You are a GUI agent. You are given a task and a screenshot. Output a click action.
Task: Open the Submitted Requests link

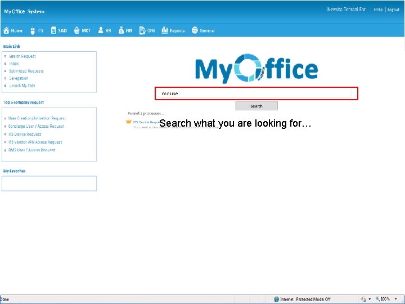click(x=26, y=71)
